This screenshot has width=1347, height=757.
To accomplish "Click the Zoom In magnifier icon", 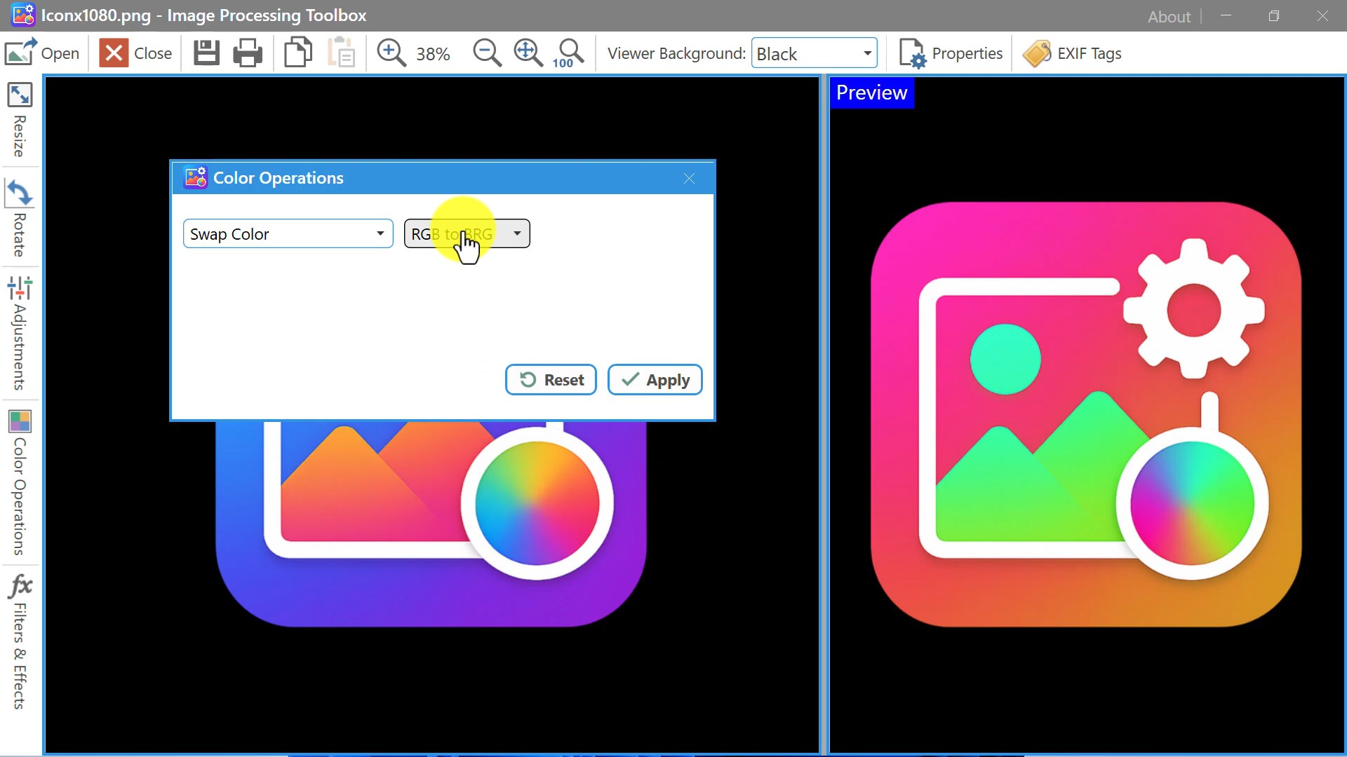I will click(x=391, y=53).
